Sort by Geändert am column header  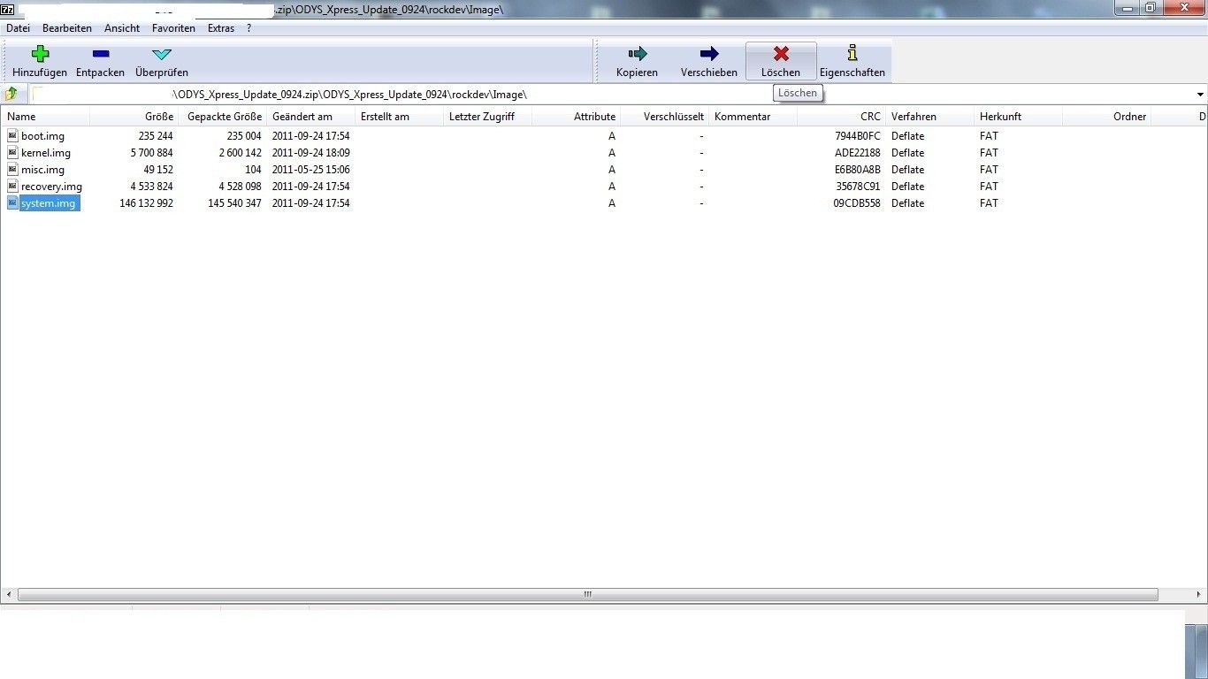pos(310,117)
